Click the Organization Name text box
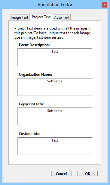This screenshot has width=110, height=185. (55, 87)
